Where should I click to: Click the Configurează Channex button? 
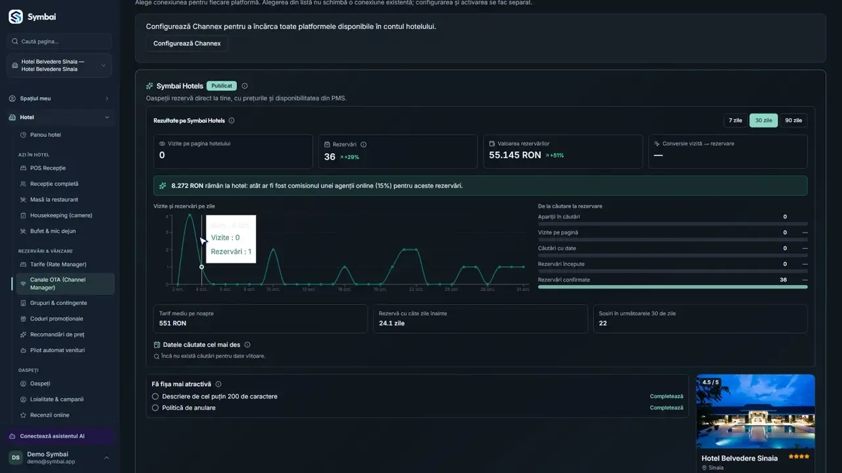pyautogui.click(x=187, y=43)
